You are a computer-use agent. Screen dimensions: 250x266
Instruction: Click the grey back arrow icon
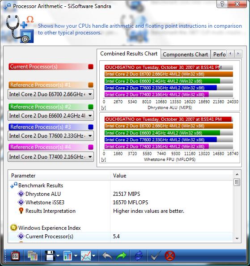(x=107, y=256)
